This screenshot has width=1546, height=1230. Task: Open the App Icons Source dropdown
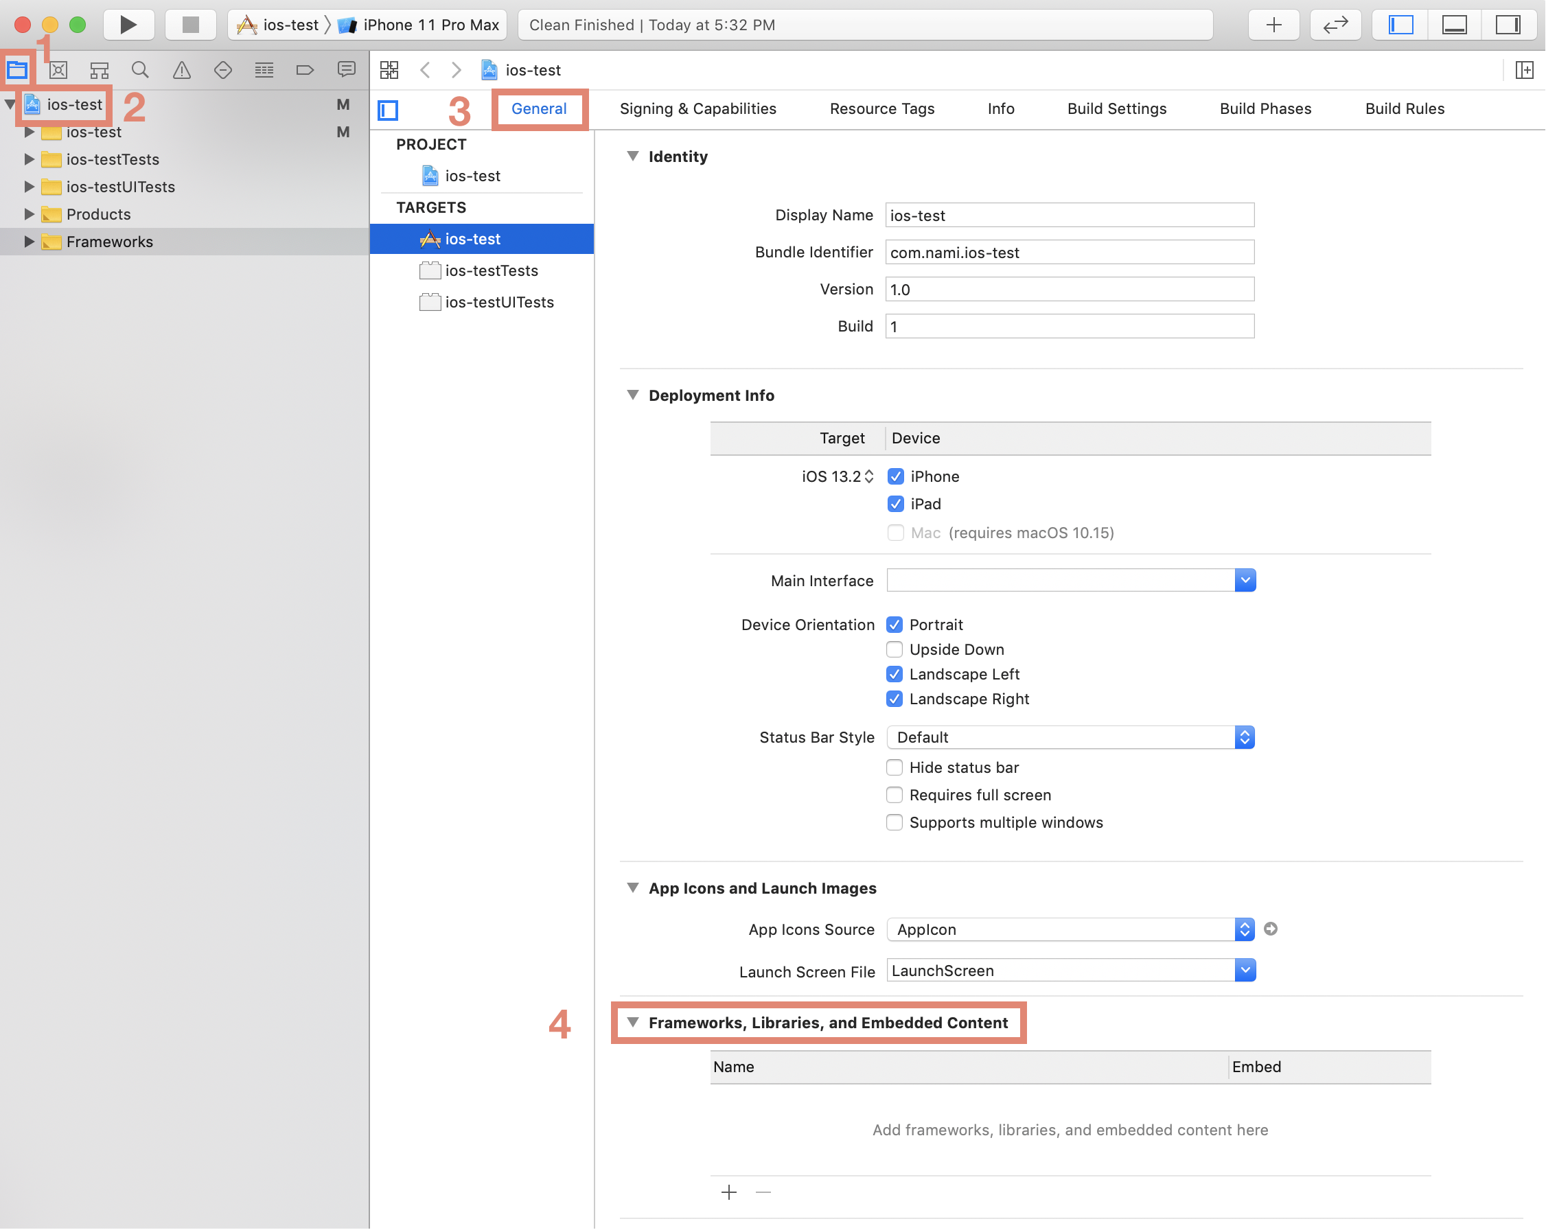click(1070, 929)
